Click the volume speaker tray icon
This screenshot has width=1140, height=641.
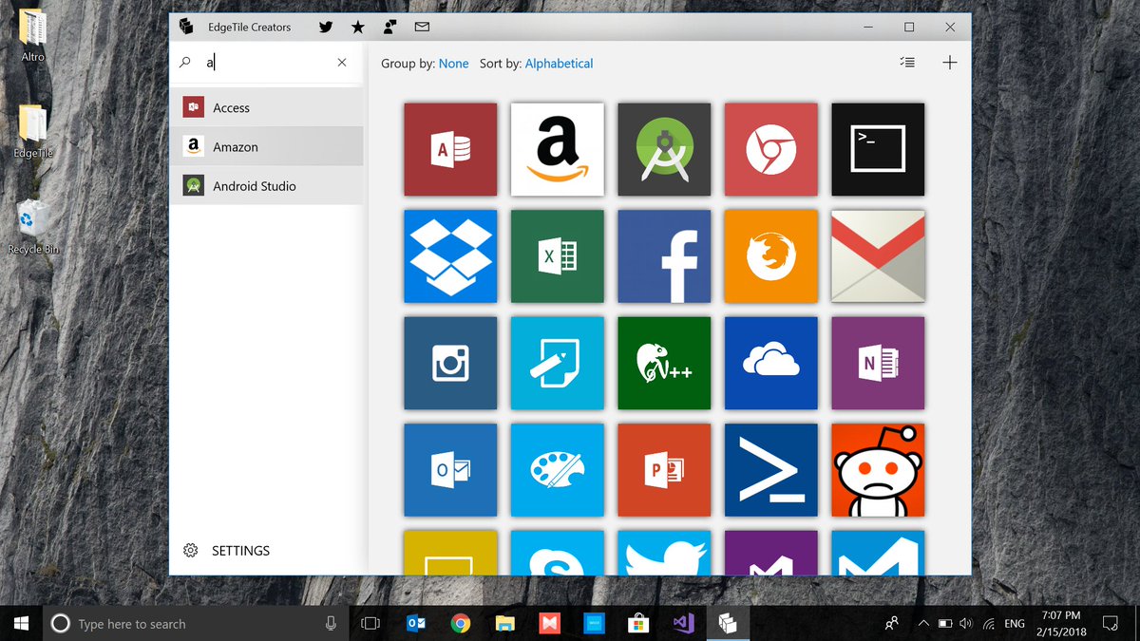click(x=966, y=624)
